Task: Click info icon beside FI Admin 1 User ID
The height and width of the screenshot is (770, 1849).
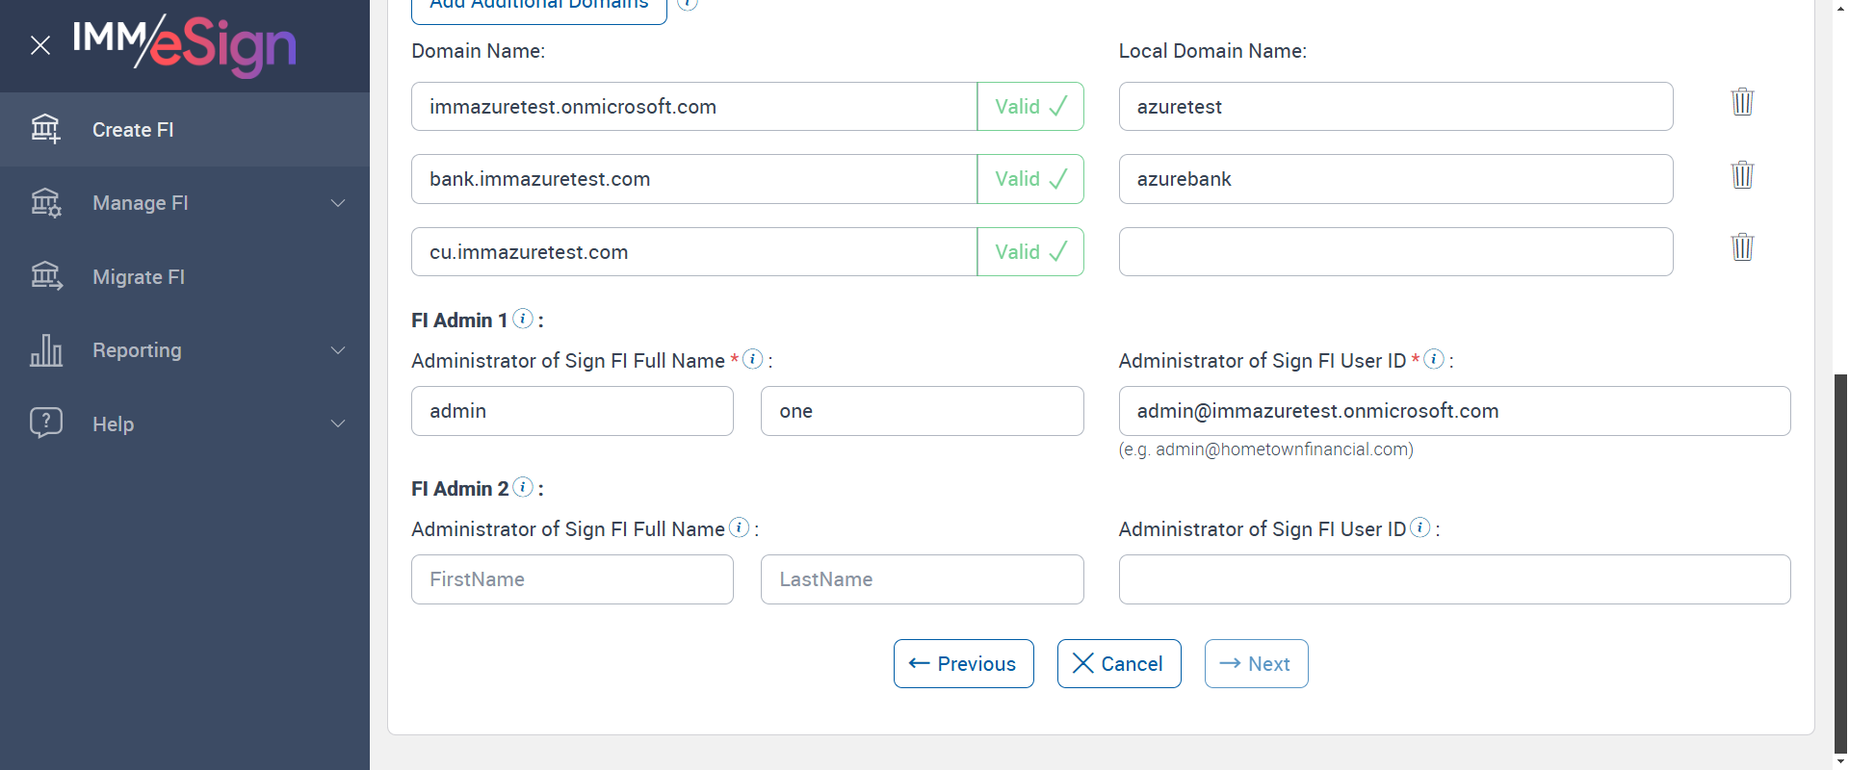Action: (x=1434, y=359)
